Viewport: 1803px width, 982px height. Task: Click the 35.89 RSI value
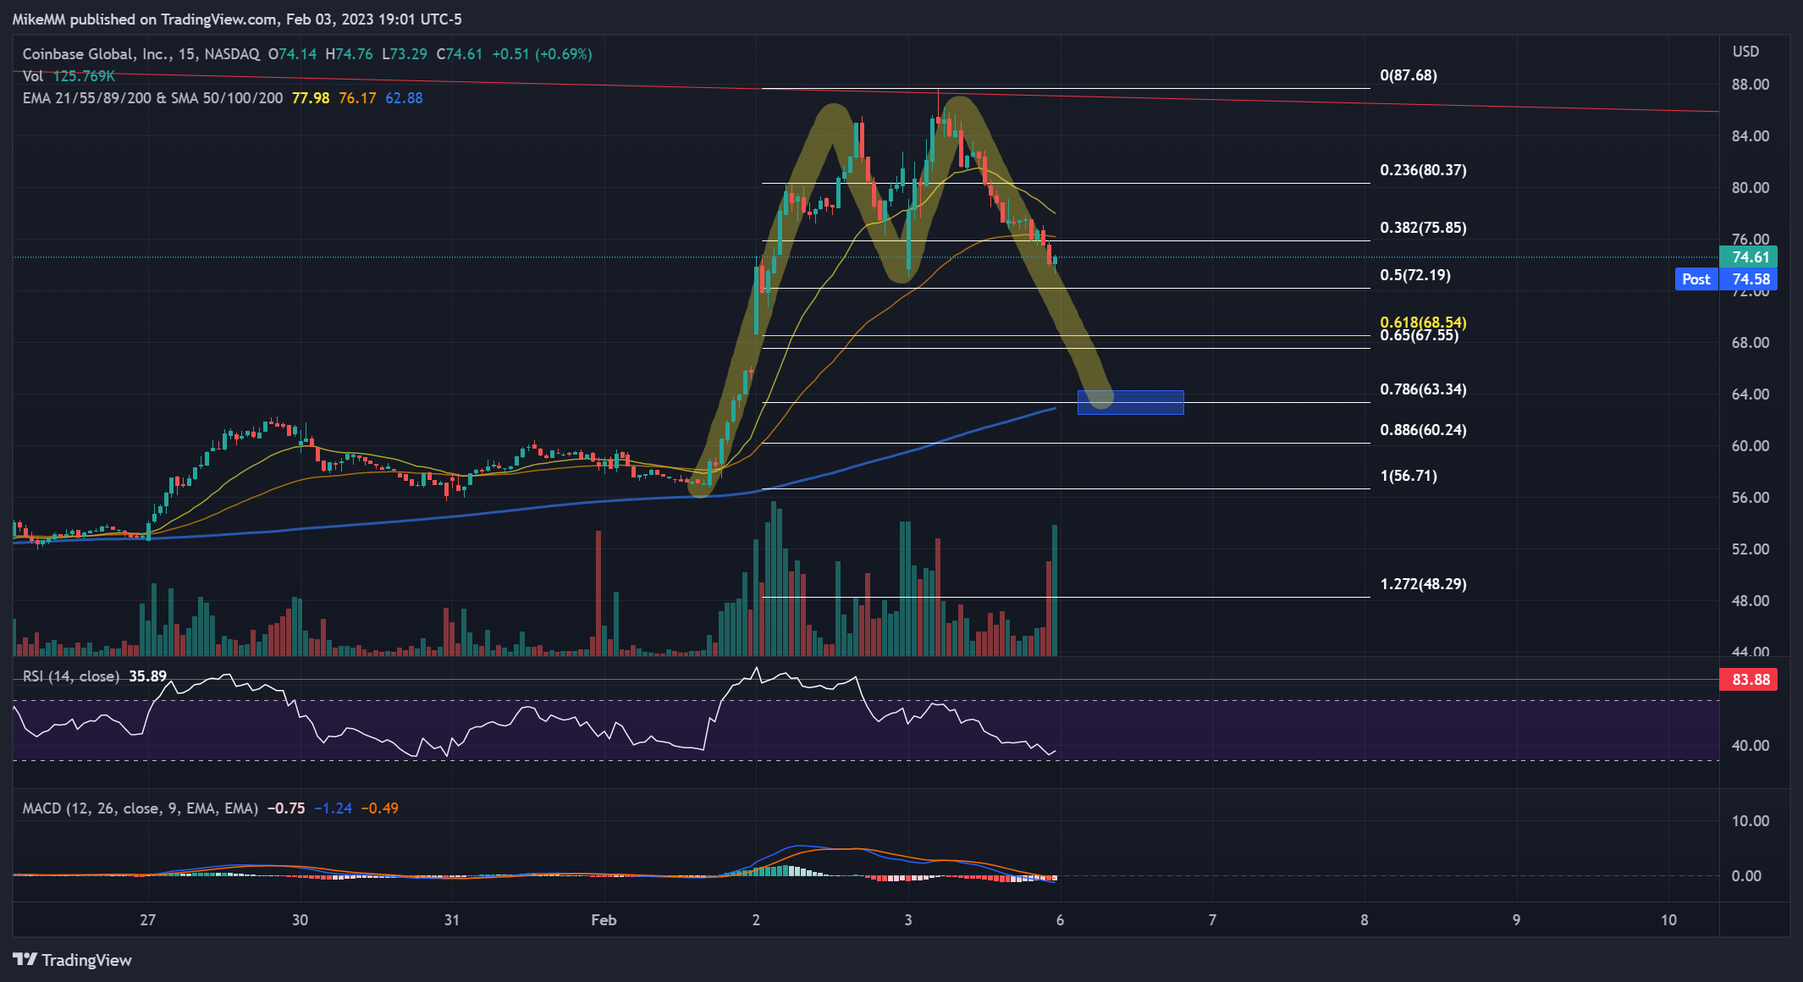(x=148, y=676)
